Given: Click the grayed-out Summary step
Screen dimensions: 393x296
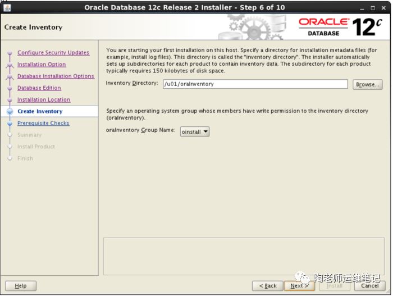Looking at the screenshot, I should (x=29, y=135).
